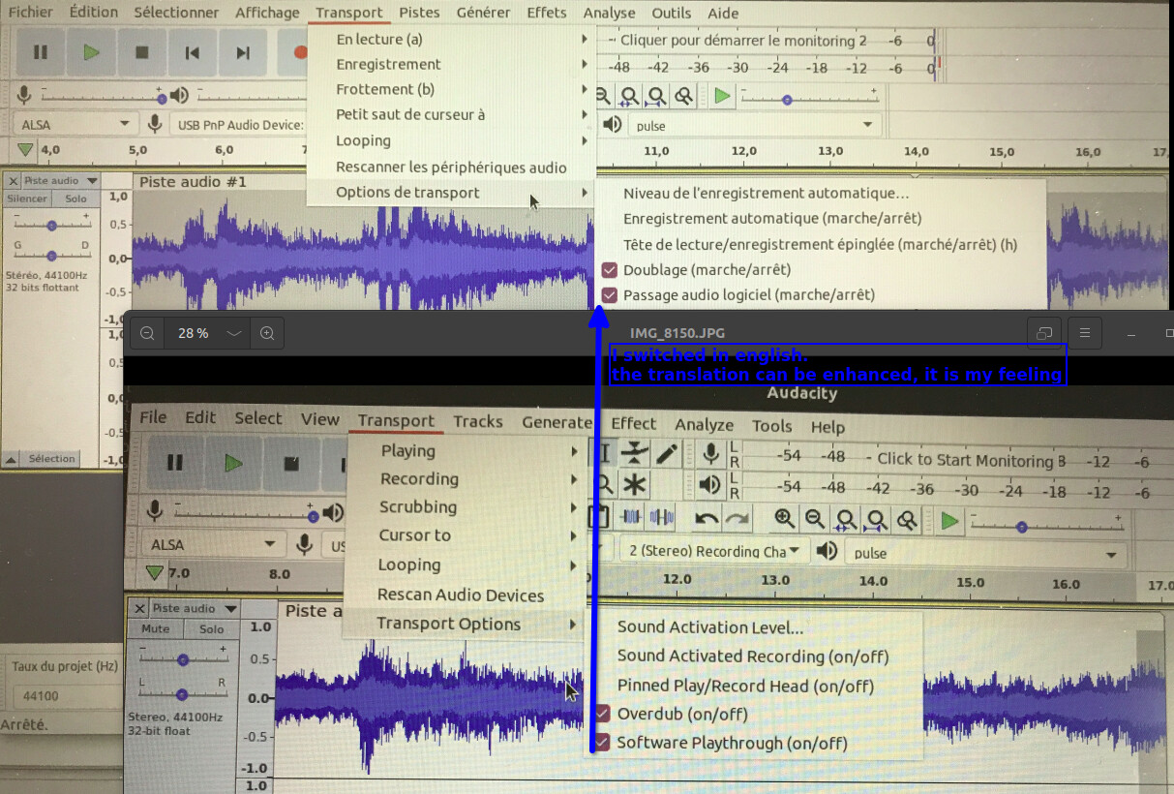Fit selection to width in English Audacity
The height and width of the screenshot is (794, 1174).
[846, 520]
